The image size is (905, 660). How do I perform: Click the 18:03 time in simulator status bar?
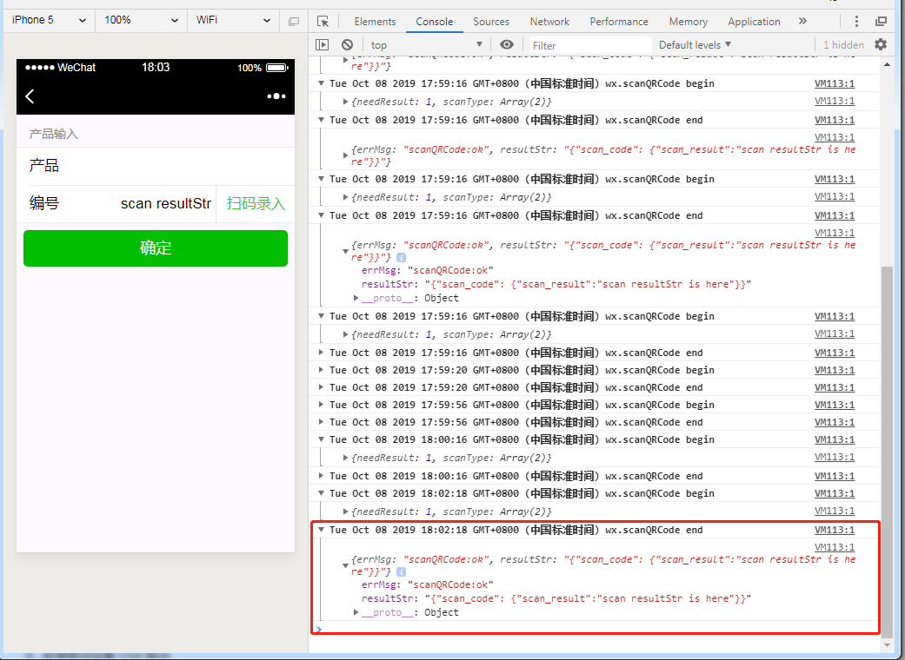[156, 68]
